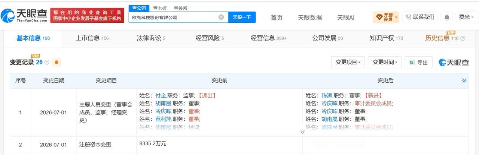Open 胡甫晟 link in 变更后 column
The height and width of the screenshot is (155, 479).
(329, 119)
